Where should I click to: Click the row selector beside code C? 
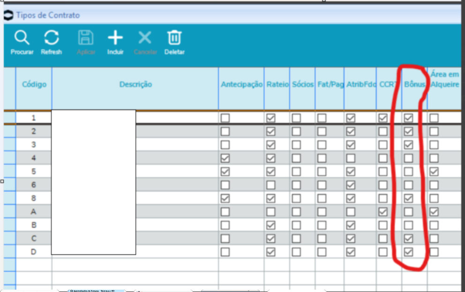pyautogui.click(x=10, y=238)
